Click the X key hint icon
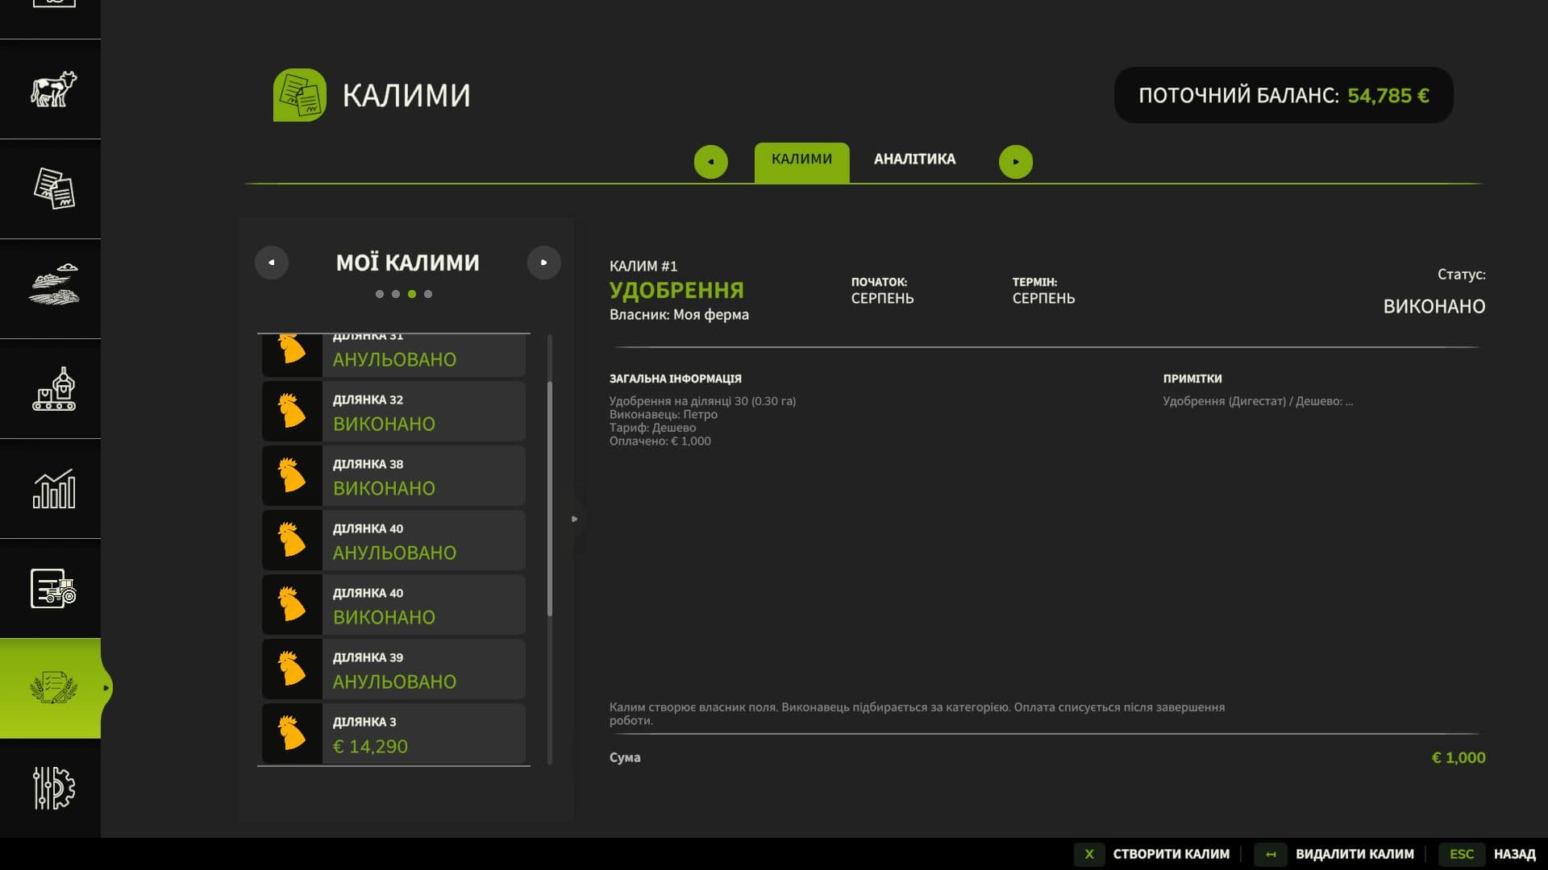The width and height of the screenshot is (1548, 870). [1089, 854]
